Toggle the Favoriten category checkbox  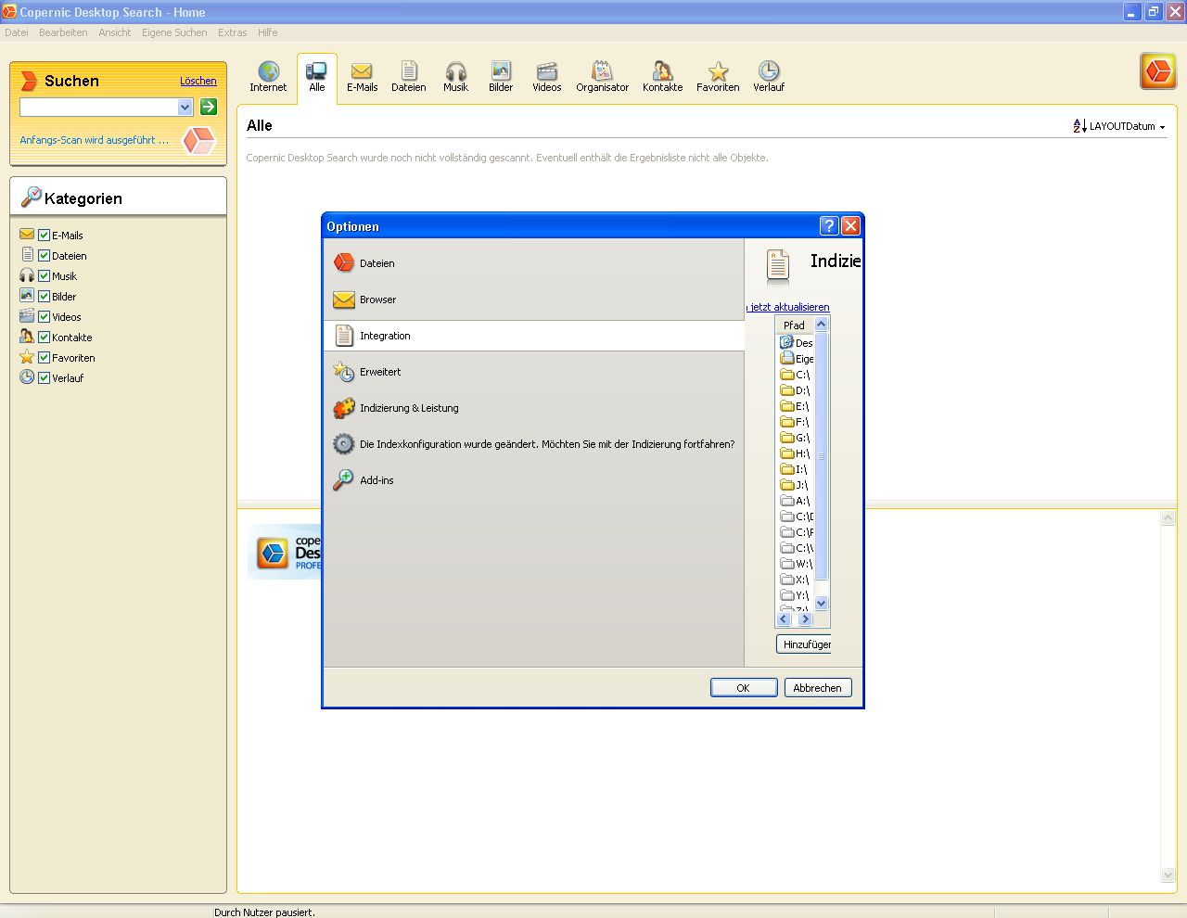pyautogui.click(x=44, y=357)
